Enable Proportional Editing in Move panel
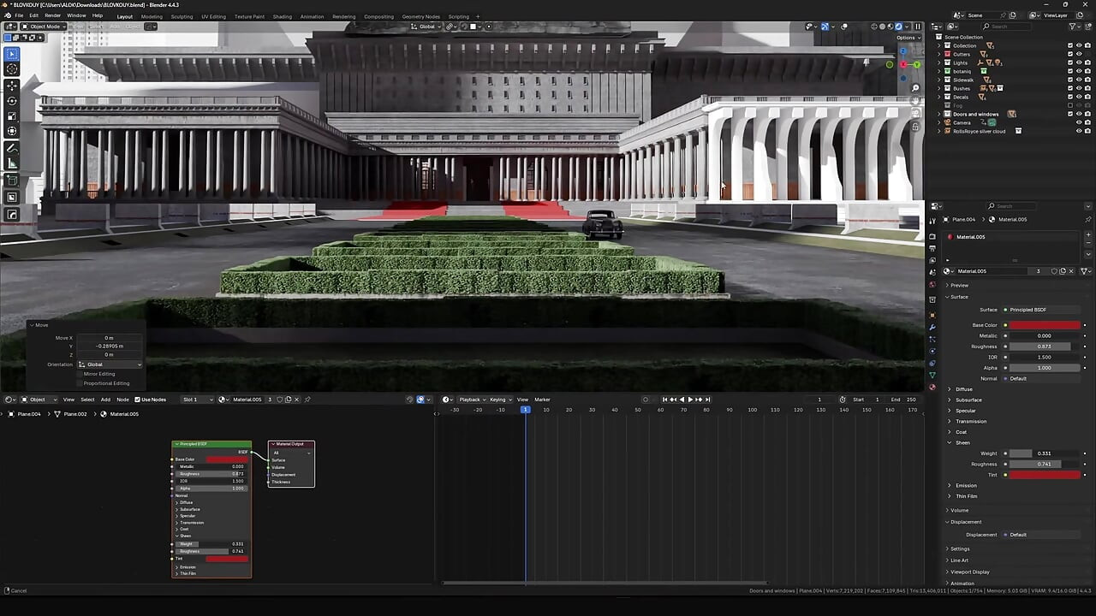1096x616 pixels. coord(81,383)
